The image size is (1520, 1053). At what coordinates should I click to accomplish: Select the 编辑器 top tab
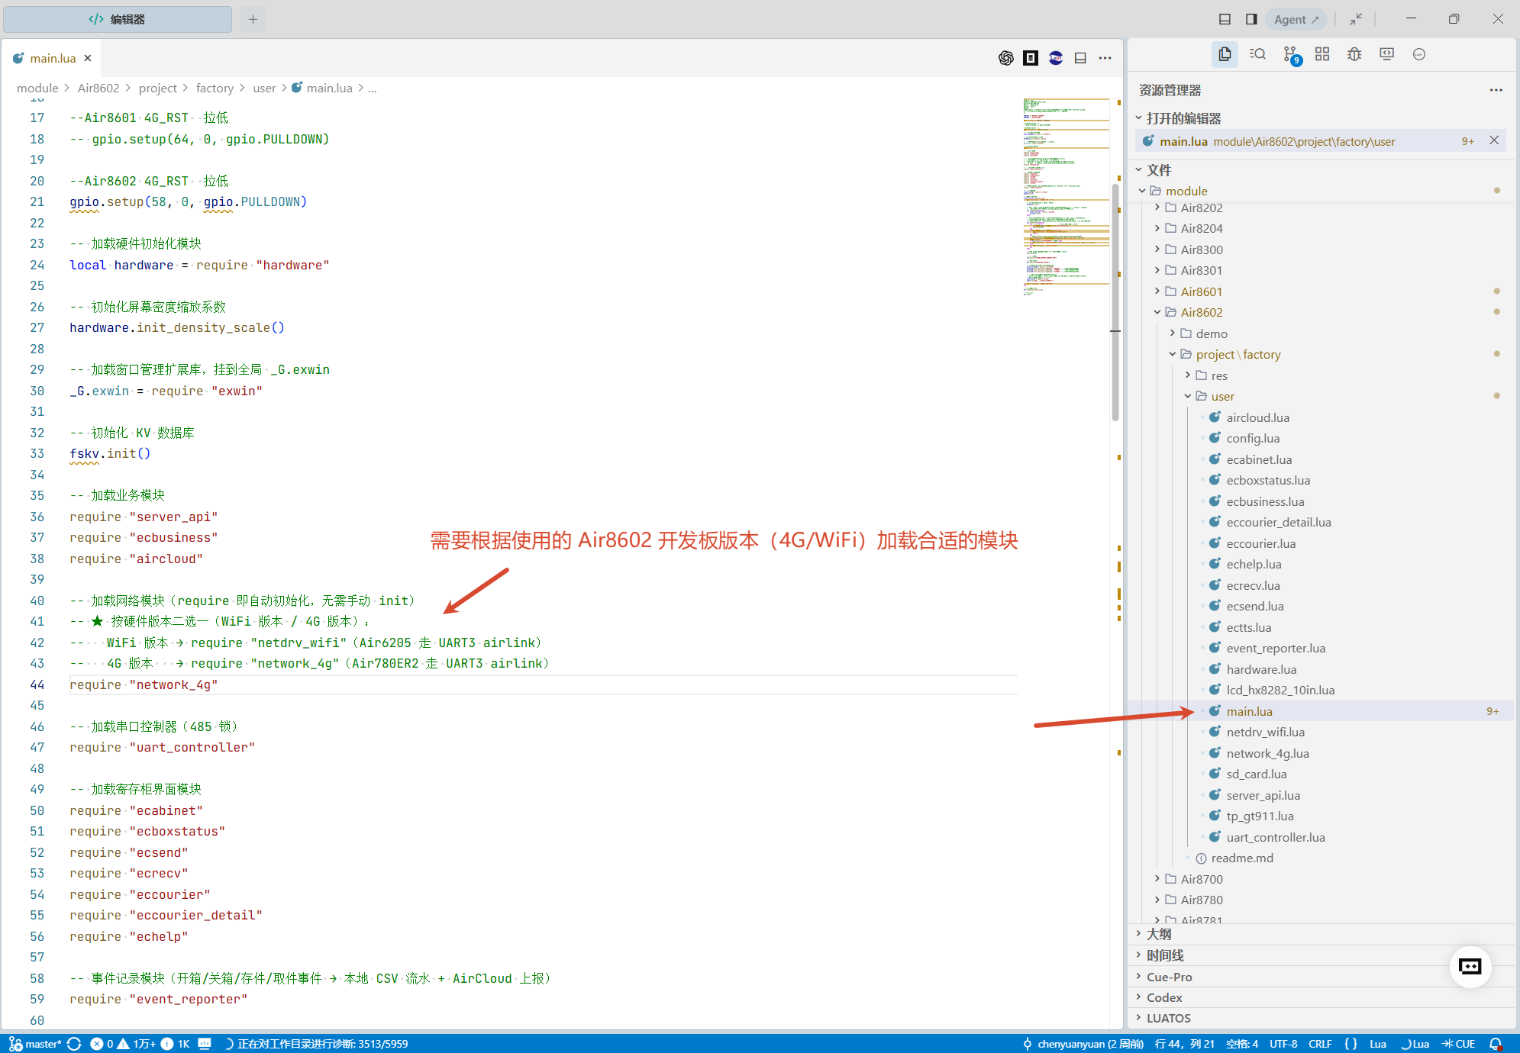coord(118,19)
